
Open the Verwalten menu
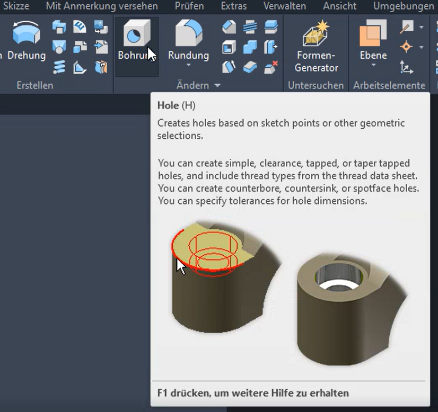(285, 6)
